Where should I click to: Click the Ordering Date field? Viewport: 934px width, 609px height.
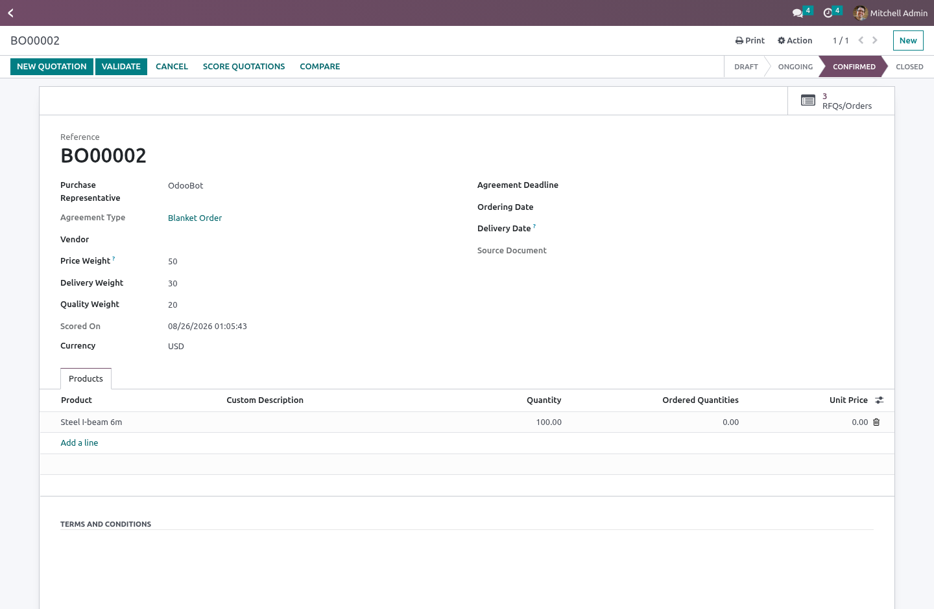729,207
